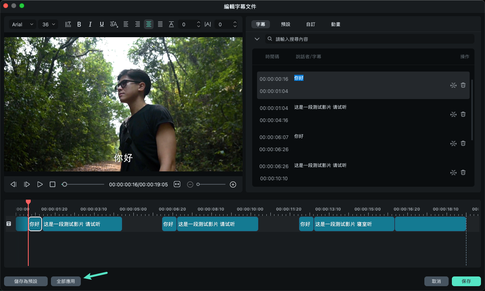Toggle underline text formatting
Image resolution: width=485 pixels, height=291 pixels.
101,24
